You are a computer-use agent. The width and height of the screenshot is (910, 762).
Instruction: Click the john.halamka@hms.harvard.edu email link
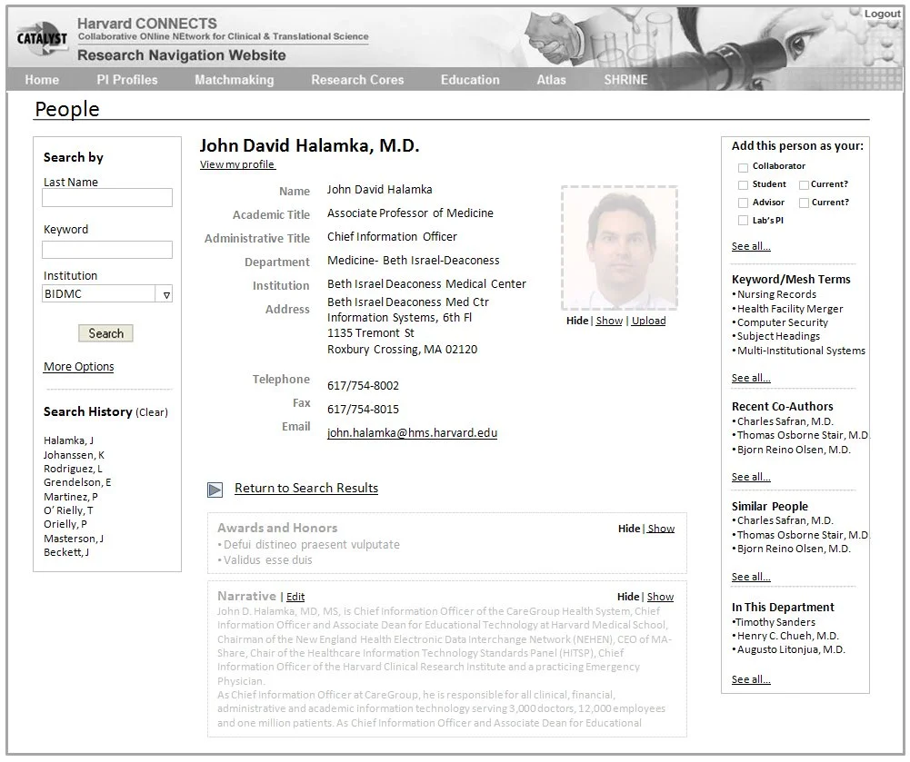412,433
